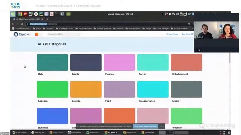Open the projekty po pracy bookmark folder
The image size is (241, 135).
click(64, 28)
